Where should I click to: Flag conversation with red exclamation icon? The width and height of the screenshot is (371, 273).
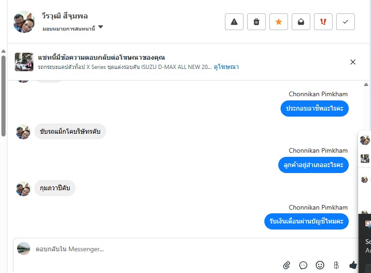323,22
